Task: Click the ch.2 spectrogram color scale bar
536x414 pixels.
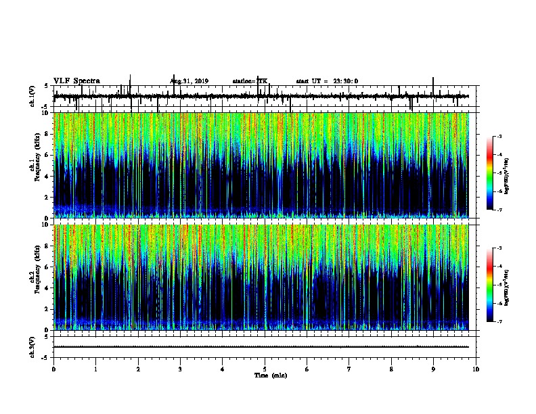Action: [x=489, y=285]
